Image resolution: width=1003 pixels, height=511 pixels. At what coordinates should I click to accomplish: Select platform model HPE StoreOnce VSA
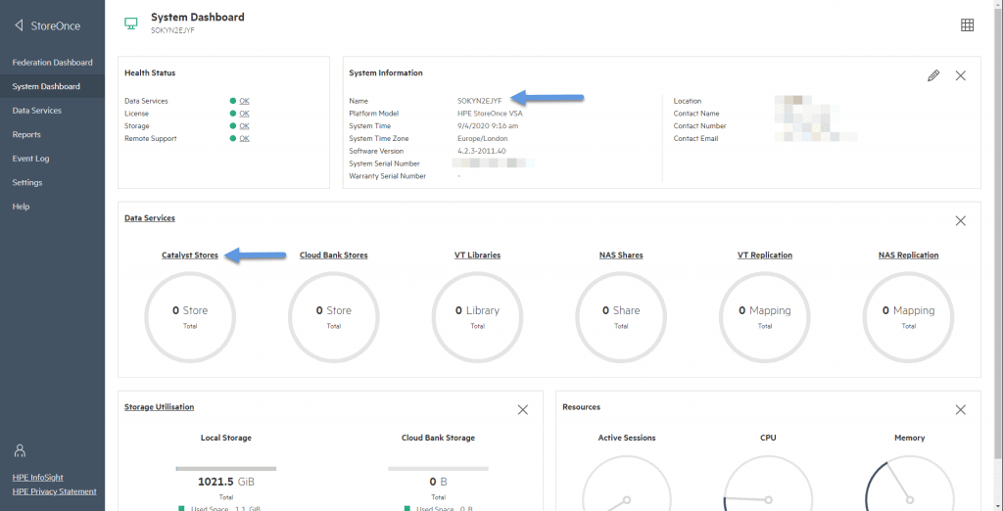pyautogui.click(x=490, y=114)
